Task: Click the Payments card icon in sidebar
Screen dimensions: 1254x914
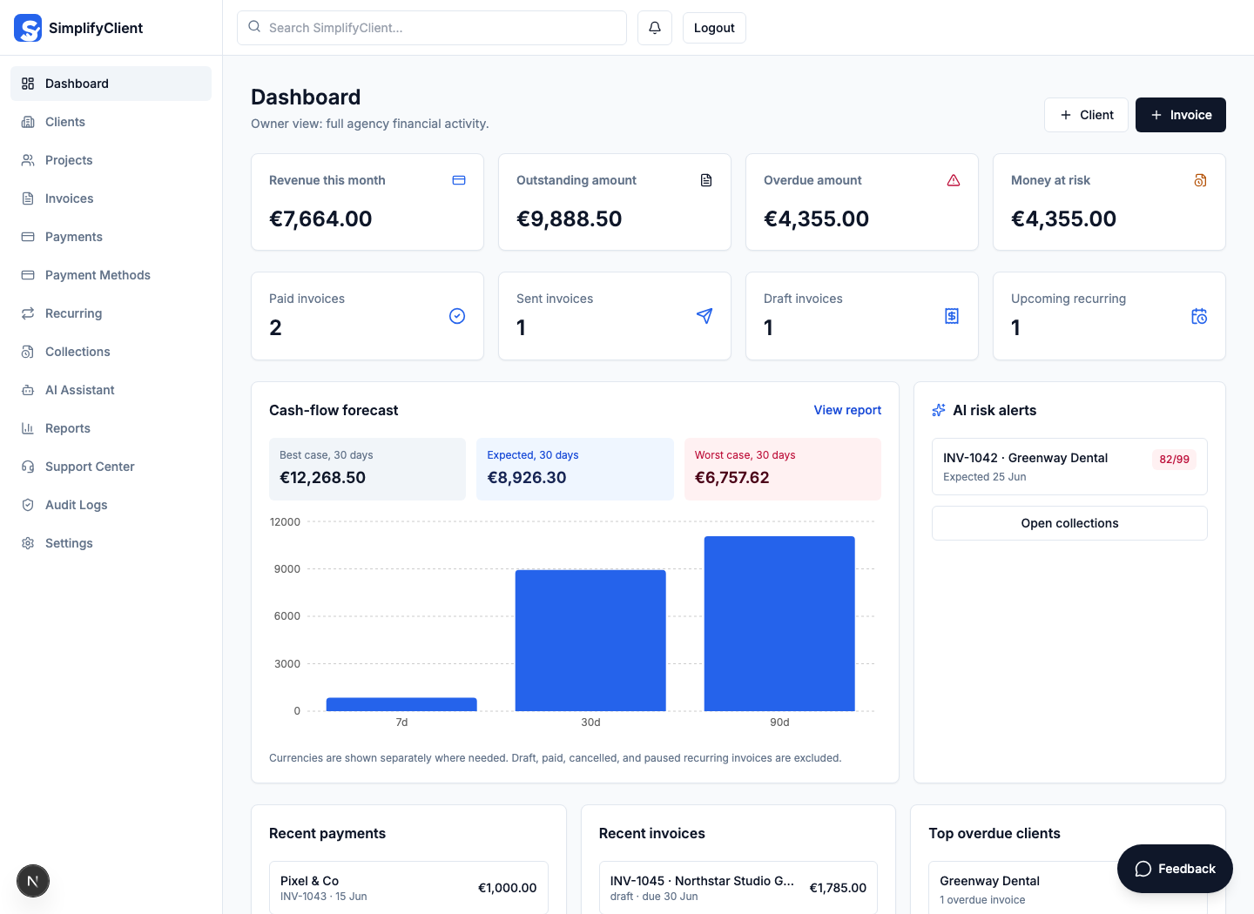Action: click(28, 237)
